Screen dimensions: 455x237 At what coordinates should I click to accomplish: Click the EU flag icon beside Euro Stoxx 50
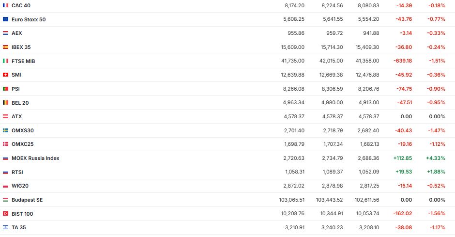tap(5, 19)
